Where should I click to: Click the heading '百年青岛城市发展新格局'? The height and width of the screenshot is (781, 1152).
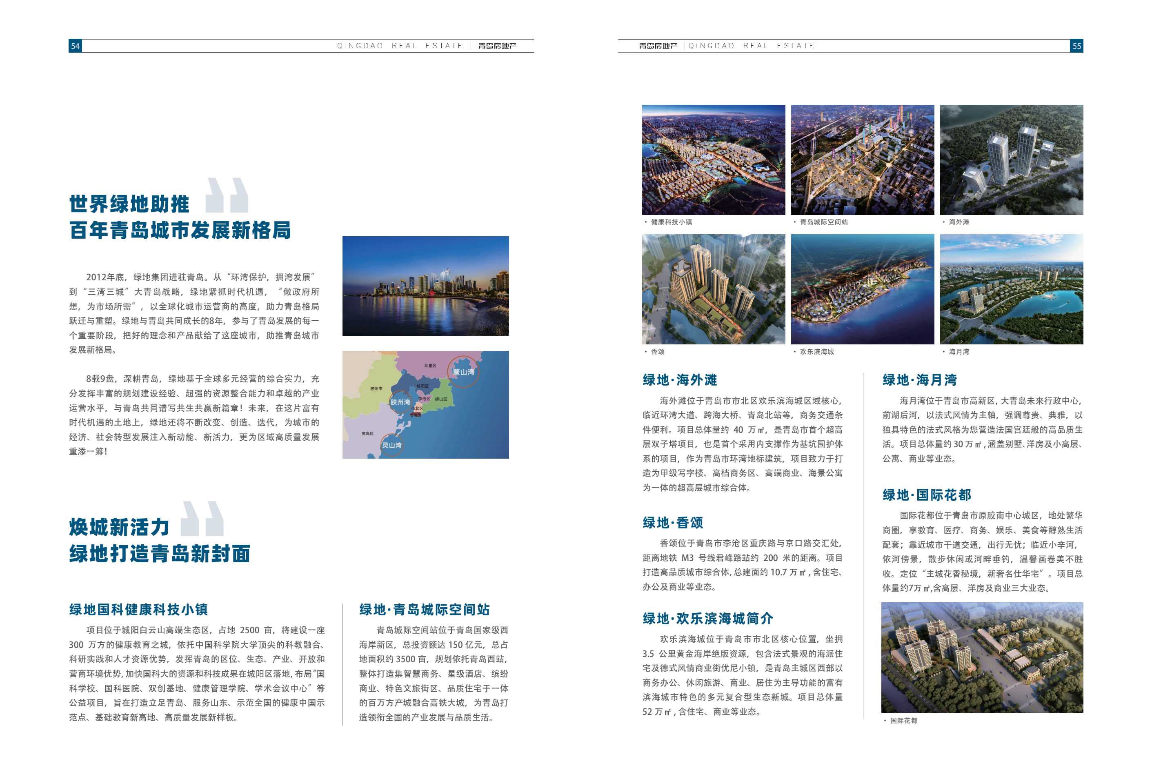click(x=180, y=230)
